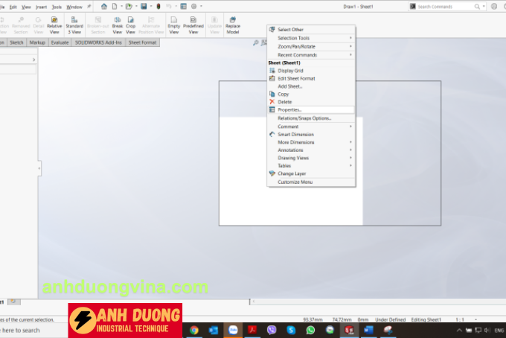Switch to the Sheet Format tab
The width and height of the screenshot is (506, 338).
(x=143, y=42)
